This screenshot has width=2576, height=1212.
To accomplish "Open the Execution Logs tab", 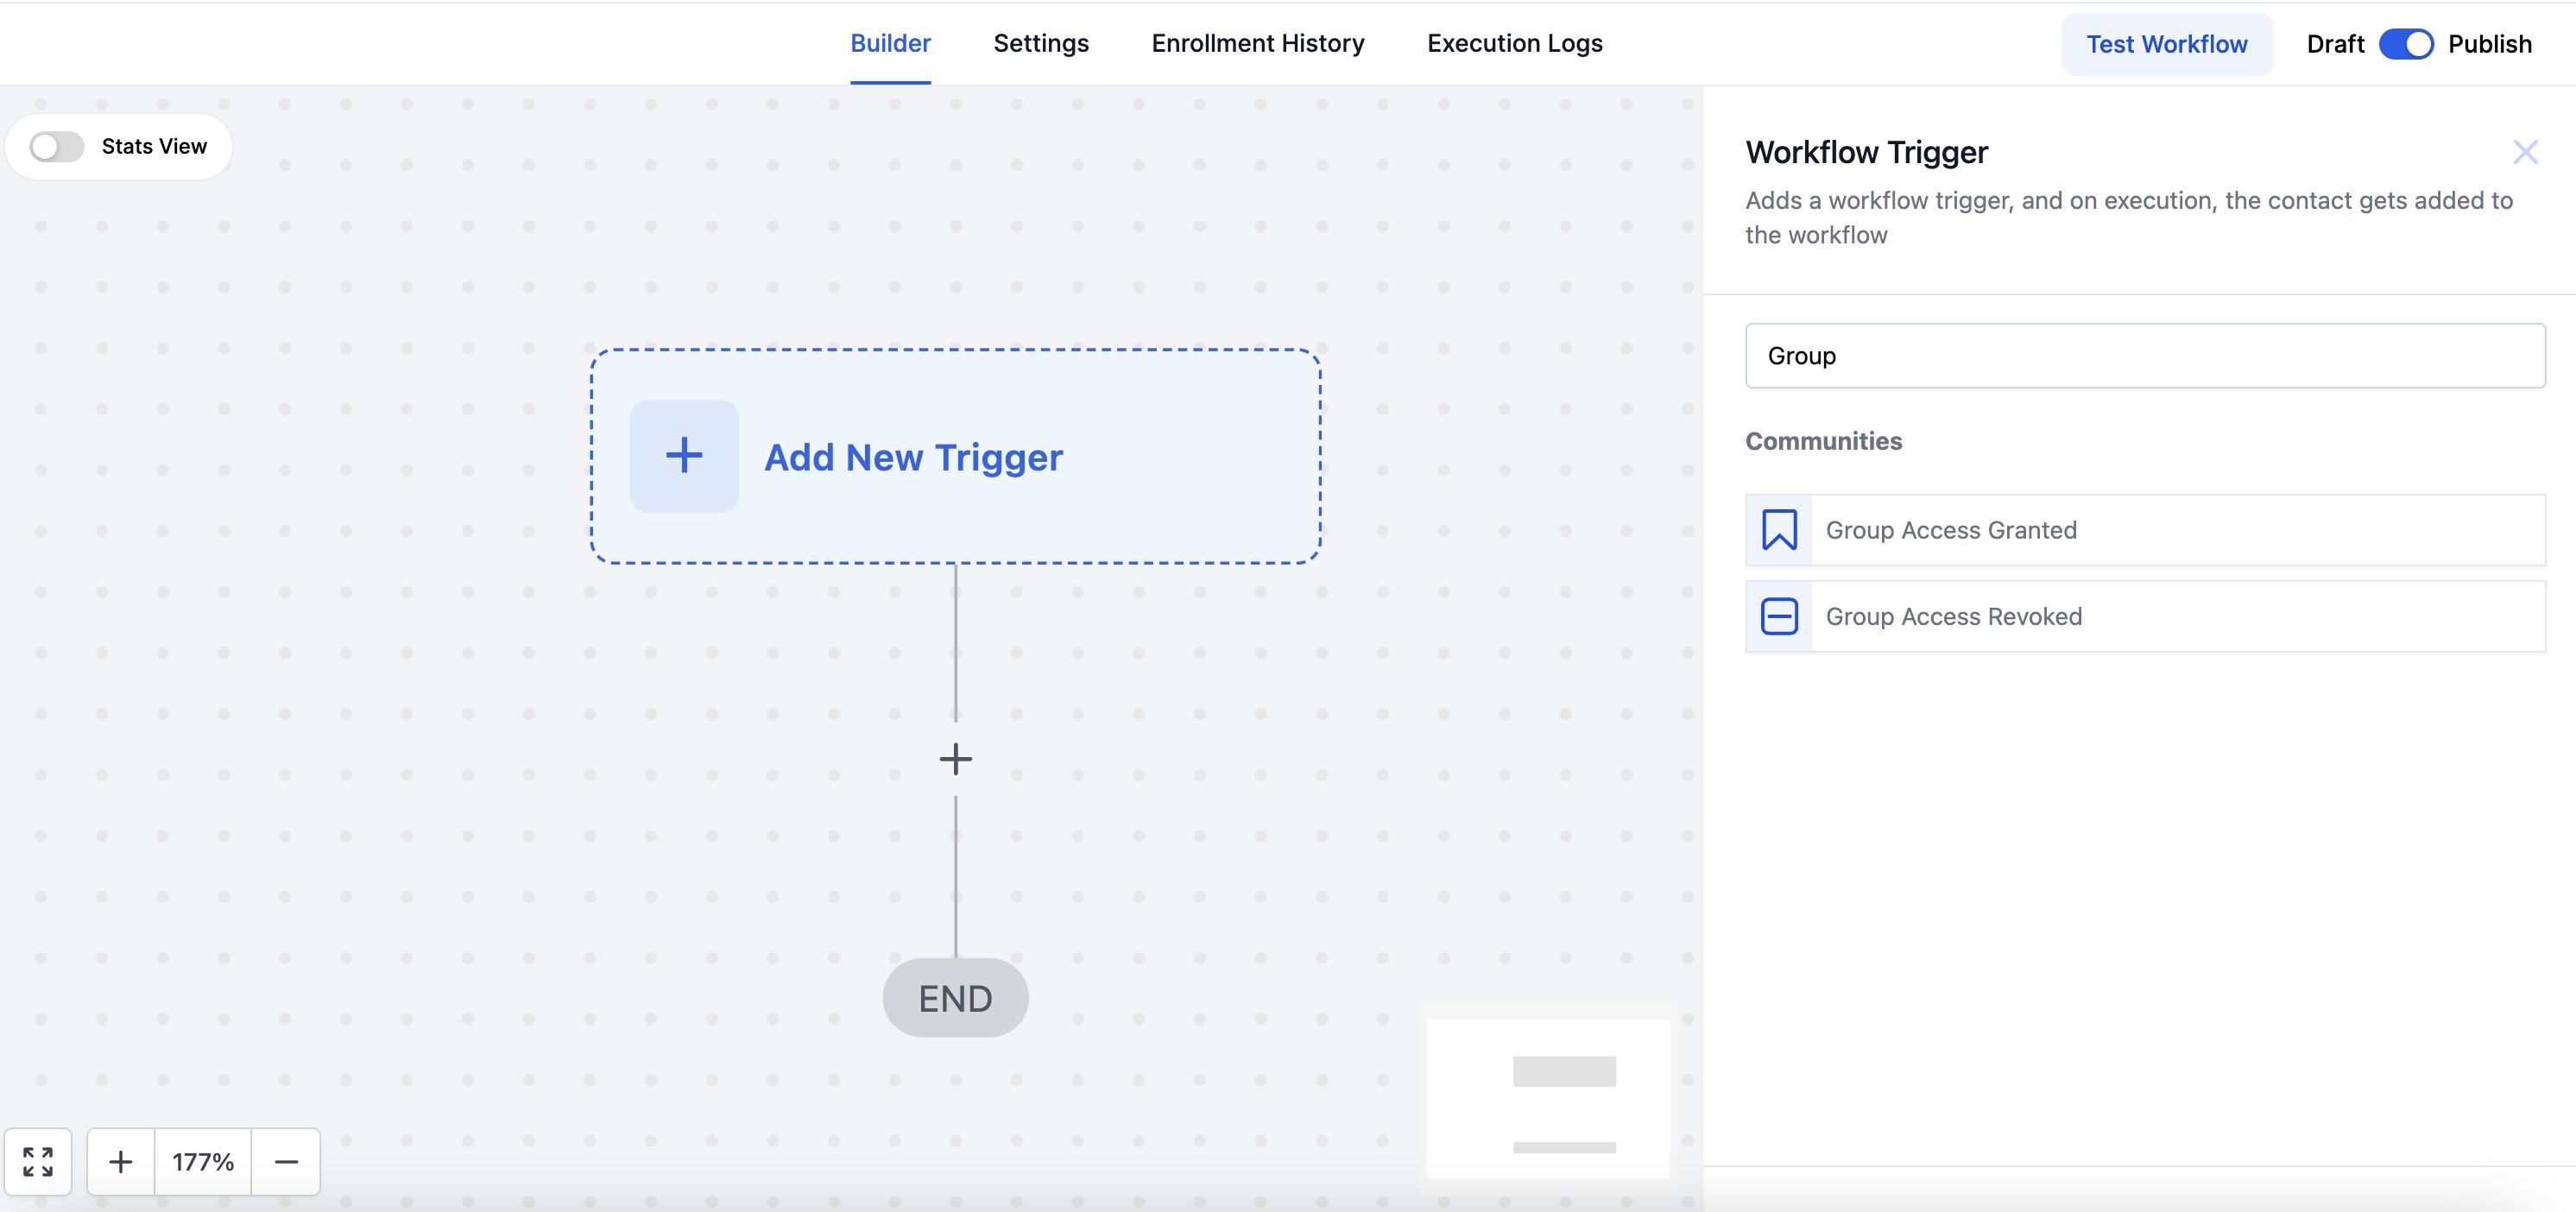I will [x=1514, y=44].
